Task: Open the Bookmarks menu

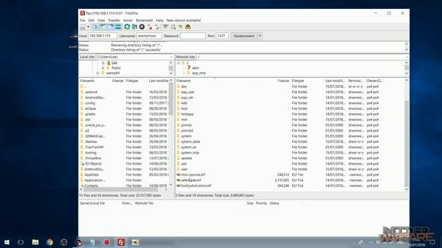Action: click(x=144, y=20)
